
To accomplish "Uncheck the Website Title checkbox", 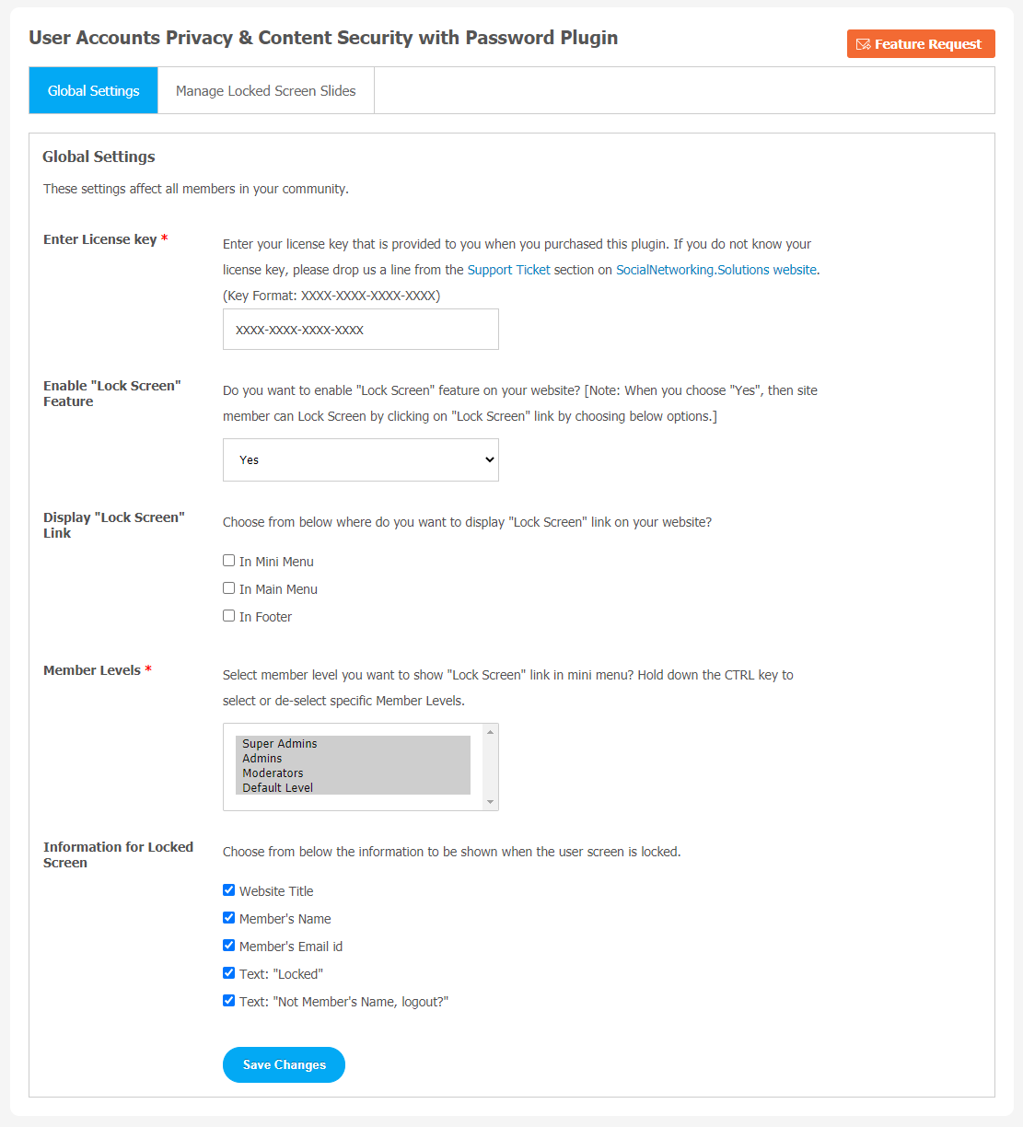I will click(229, 890).
